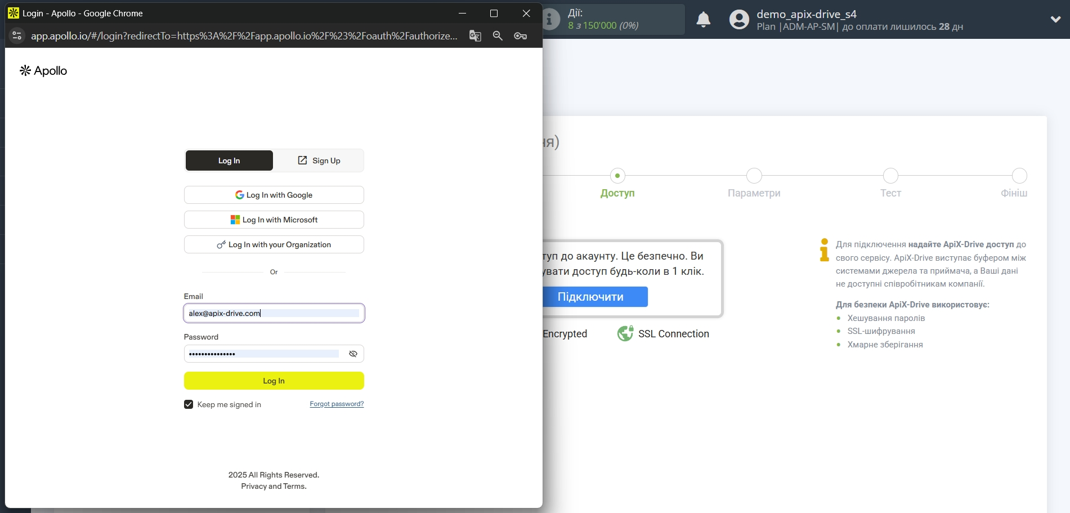Open the Forgot password link
The image size is (1070, 513).
coord(336,404)
